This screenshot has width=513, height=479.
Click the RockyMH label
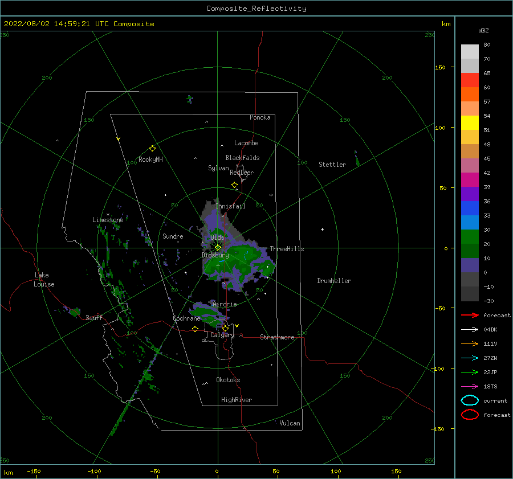coord(150,159)
